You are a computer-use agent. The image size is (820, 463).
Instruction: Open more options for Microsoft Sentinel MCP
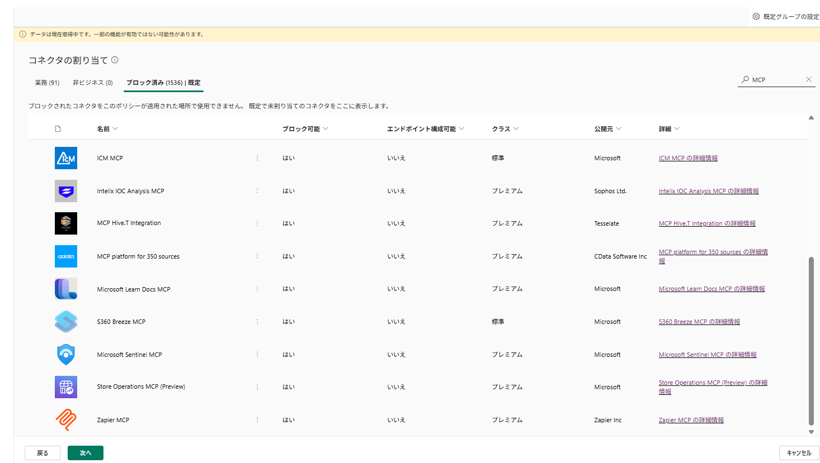[x=257, y=354]
